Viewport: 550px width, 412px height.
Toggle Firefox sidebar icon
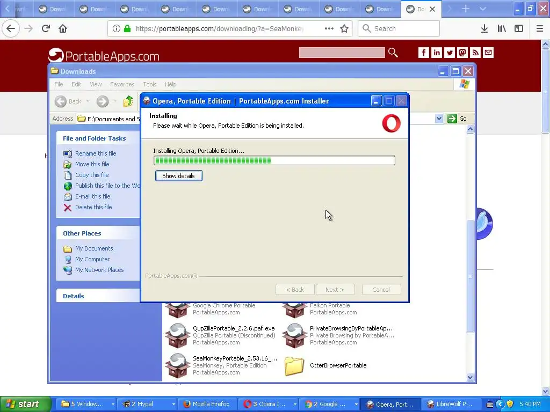pos(519,28)
